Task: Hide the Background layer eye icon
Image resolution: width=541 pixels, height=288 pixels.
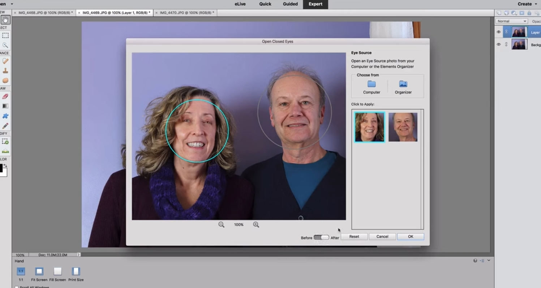Action: click(x=499, y=44)
